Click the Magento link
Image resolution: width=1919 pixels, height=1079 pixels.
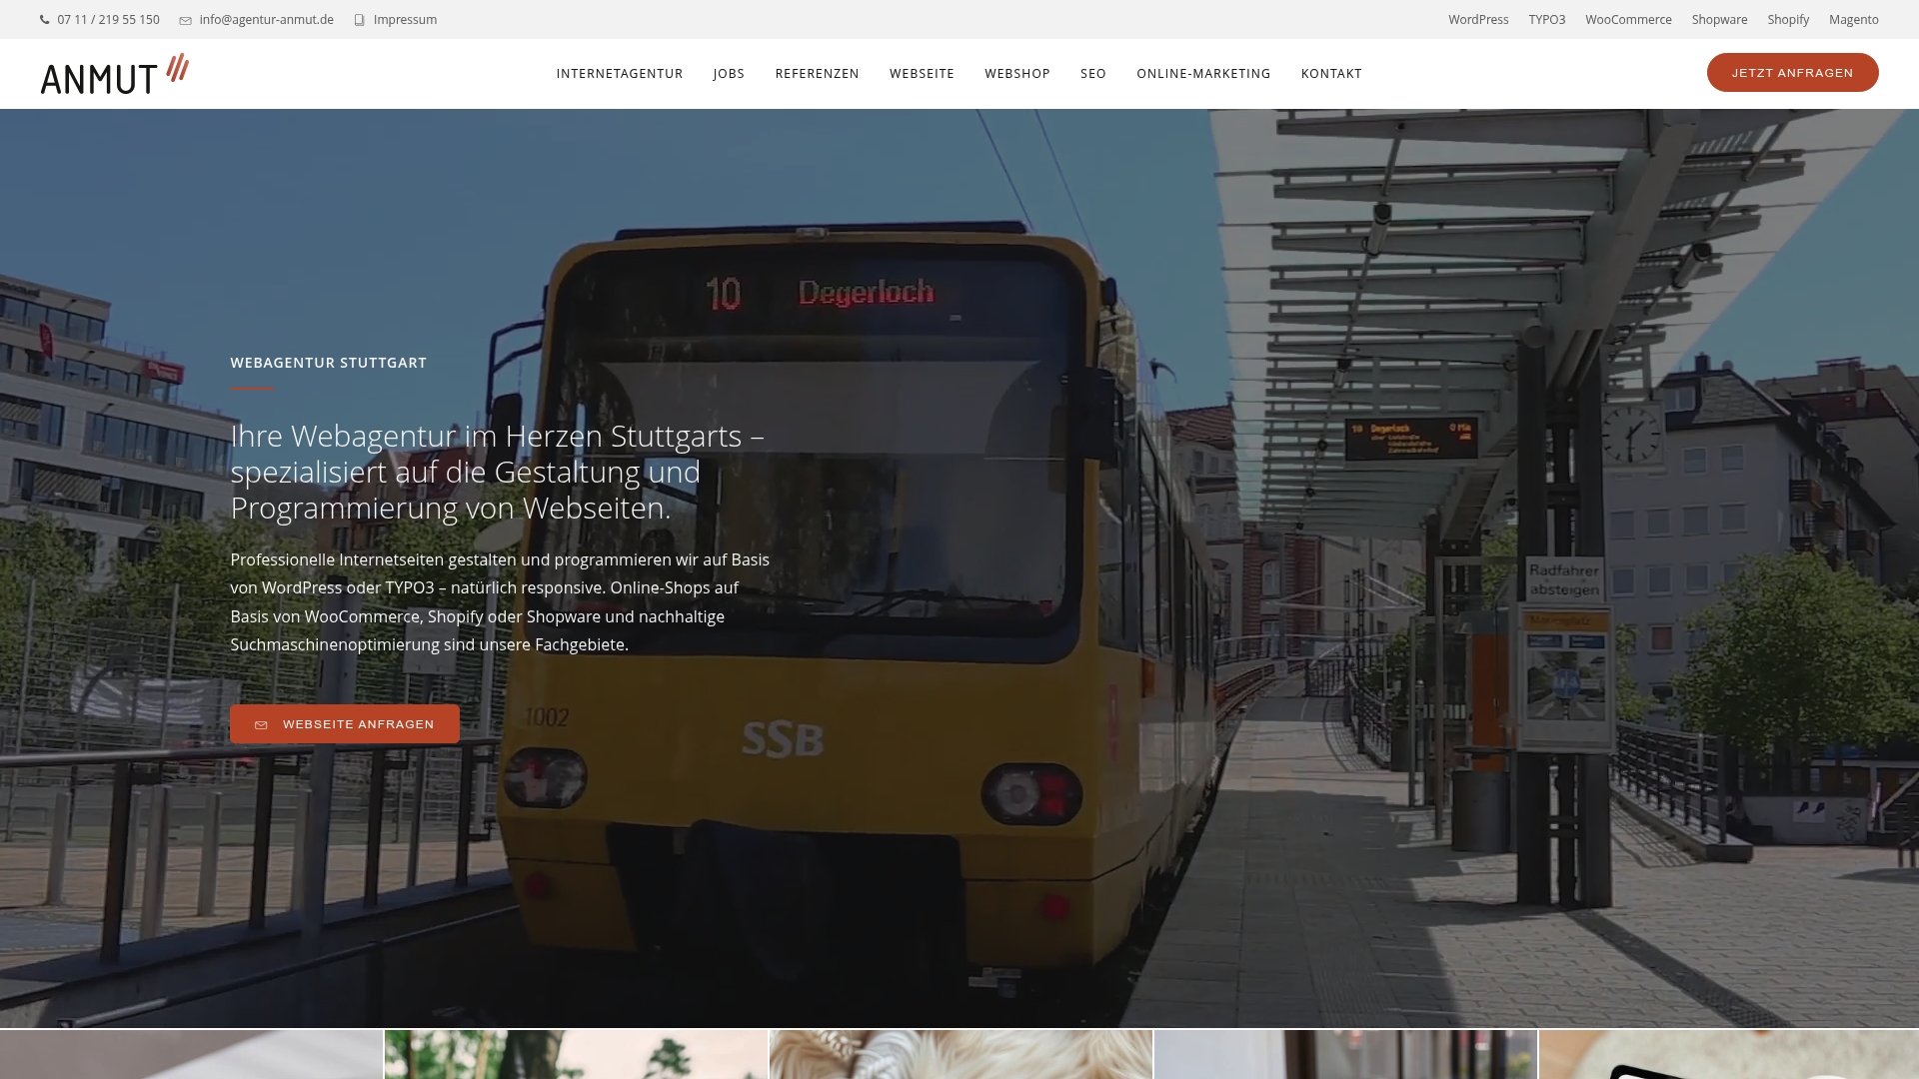[1853, 20]
